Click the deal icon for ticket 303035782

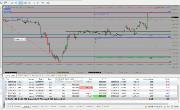pyautogui.click(x=6, y=88)
